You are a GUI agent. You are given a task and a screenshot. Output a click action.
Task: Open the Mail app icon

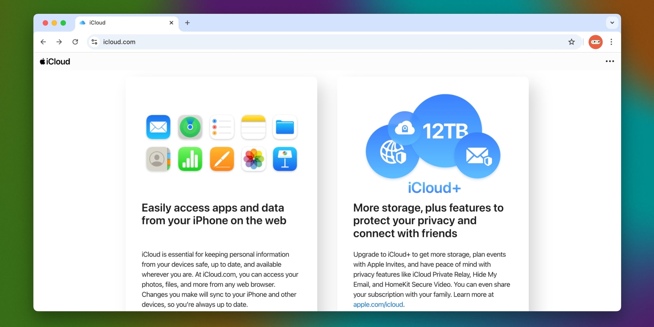click(x=158, y=127)
